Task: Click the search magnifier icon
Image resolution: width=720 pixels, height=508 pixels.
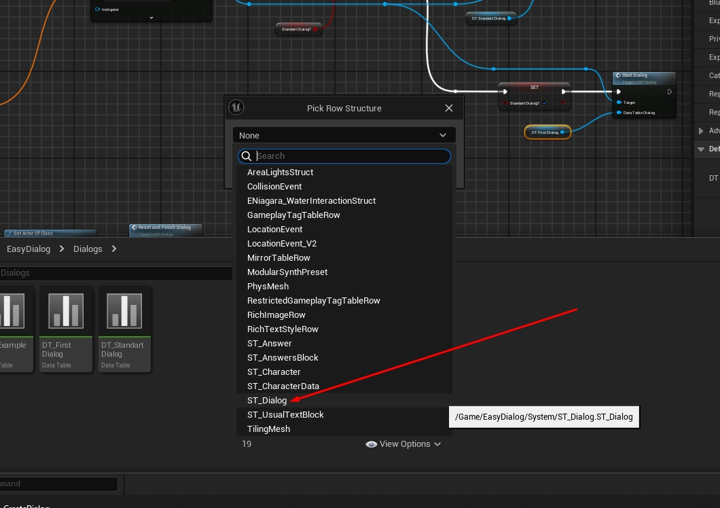Action: click(247, 156)
